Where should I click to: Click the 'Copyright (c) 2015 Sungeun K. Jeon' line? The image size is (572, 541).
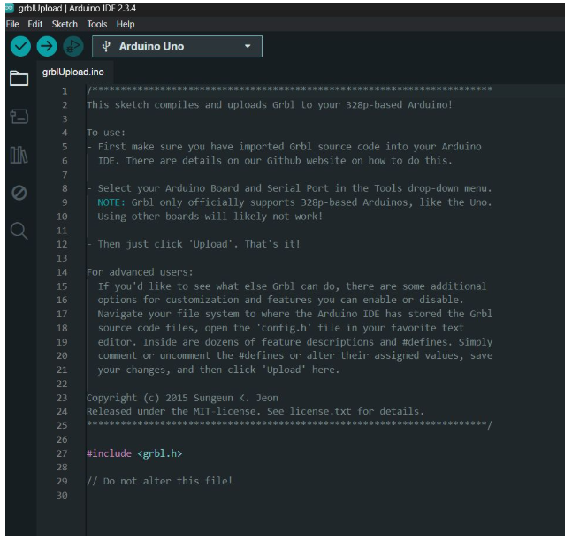pyautogui.click(x=182, y=398)
